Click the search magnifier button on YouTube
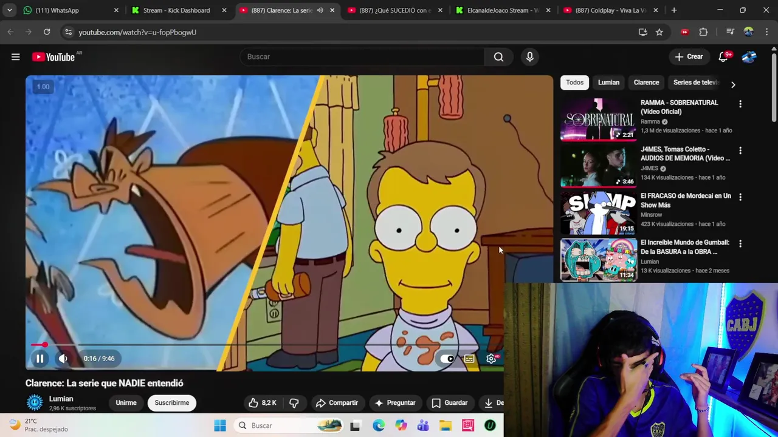This screenshot has width=778, height=437. pyautogui.click(x=498, y=57)
